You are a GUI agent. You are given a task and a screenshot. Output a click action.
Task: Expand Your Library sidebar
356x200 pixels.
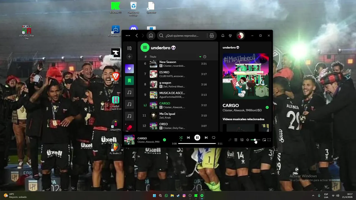(x=129, y=48)
